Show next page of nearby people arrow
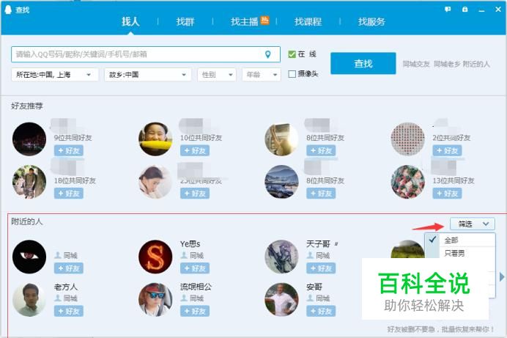Viewport: 507px width, 338px height. click(x=501, y=277)
